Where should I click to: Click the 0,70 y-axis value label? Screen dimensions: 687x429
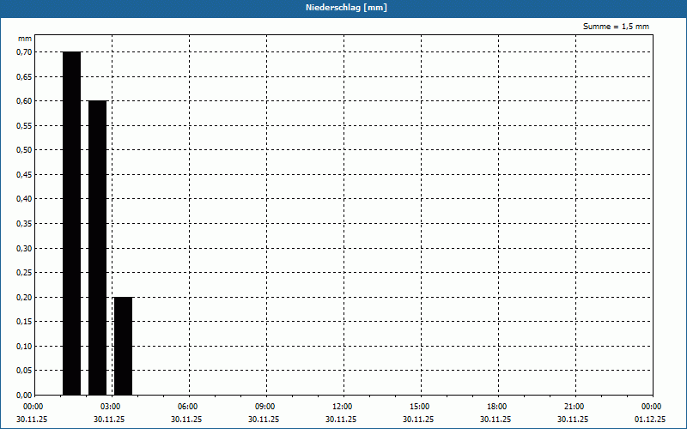(23, 52)
